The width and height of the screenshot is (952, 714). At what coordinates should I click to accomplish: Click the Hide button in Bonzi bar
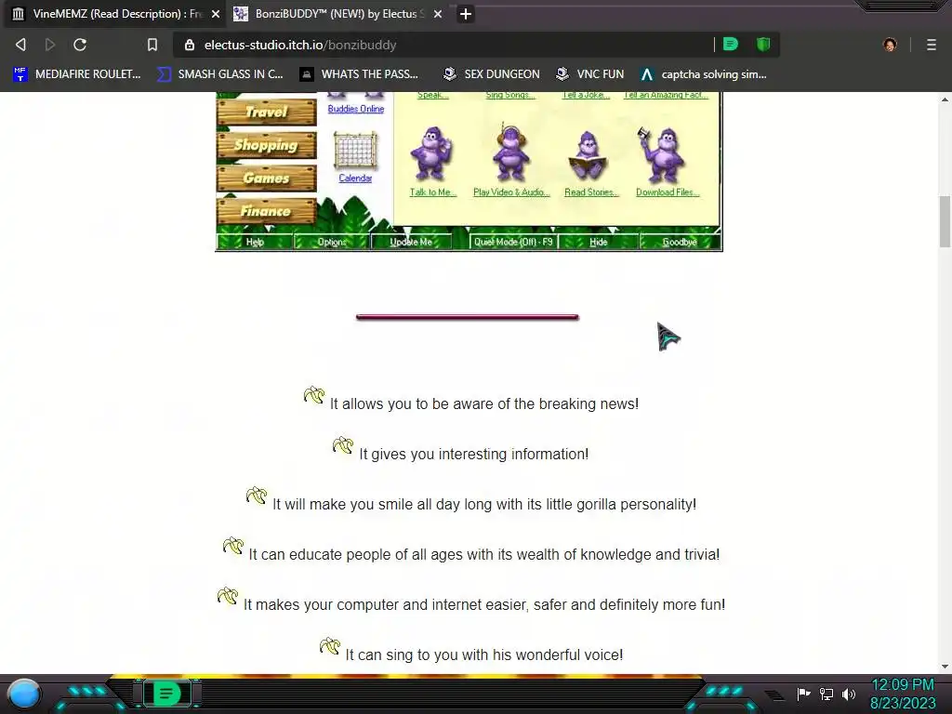pyautogui.click(x=599, y=242)
